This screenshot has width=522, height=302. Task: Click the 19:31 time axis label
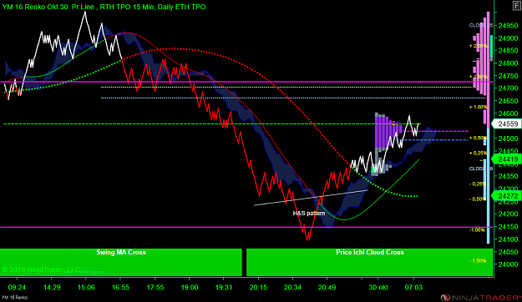click(x=224, y=287)
